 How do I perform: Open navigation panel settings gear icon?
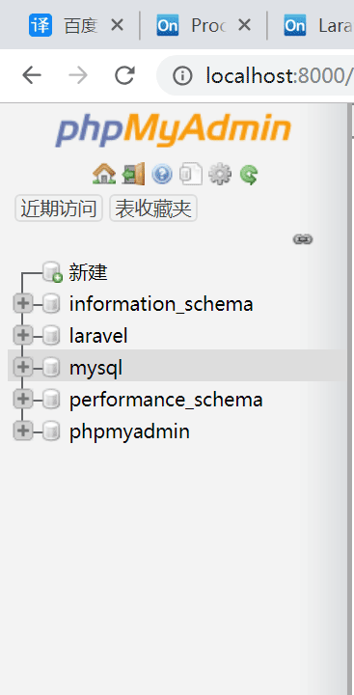click(x=220, y=174)
